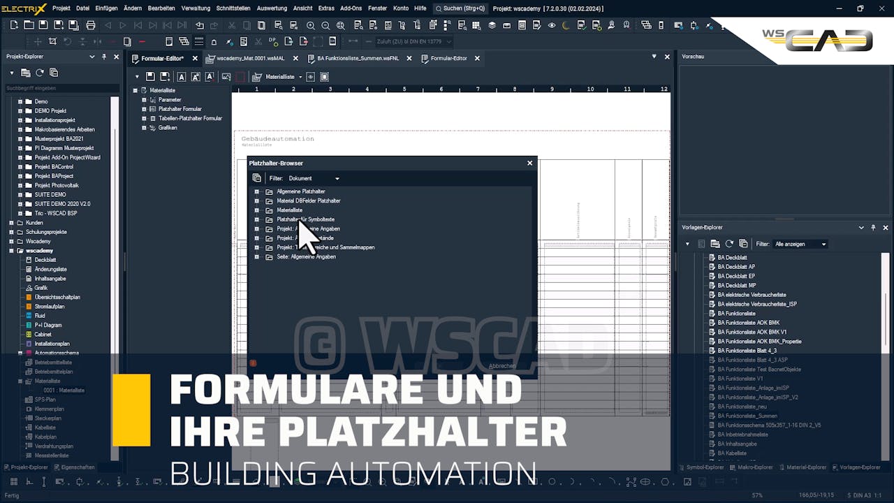Toggle the Vorlagen-Explorer pin icon
Screen dimensions: 894x503
pyautogui.click(x=872, y=227)
